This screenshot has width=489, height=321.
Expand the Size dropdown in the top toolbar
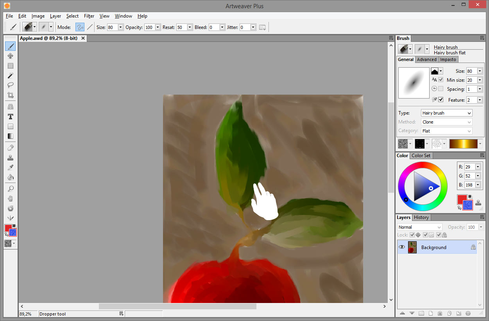[x=120, y=27]
